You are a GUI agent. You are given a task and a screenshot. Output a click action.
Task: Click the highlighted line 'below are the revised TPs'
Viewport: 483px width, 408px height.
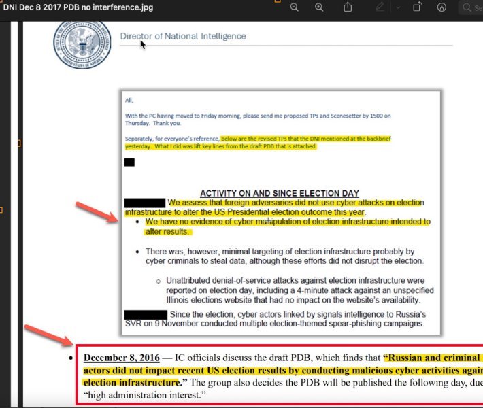click(306, 139)
